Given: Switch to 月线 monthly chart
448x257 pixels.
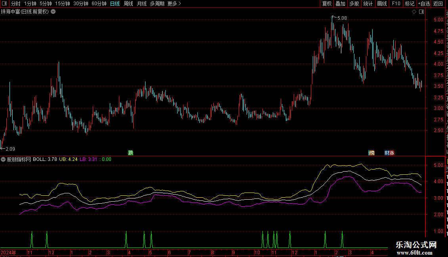Looking at the screenshot, I should click(142, 4).
